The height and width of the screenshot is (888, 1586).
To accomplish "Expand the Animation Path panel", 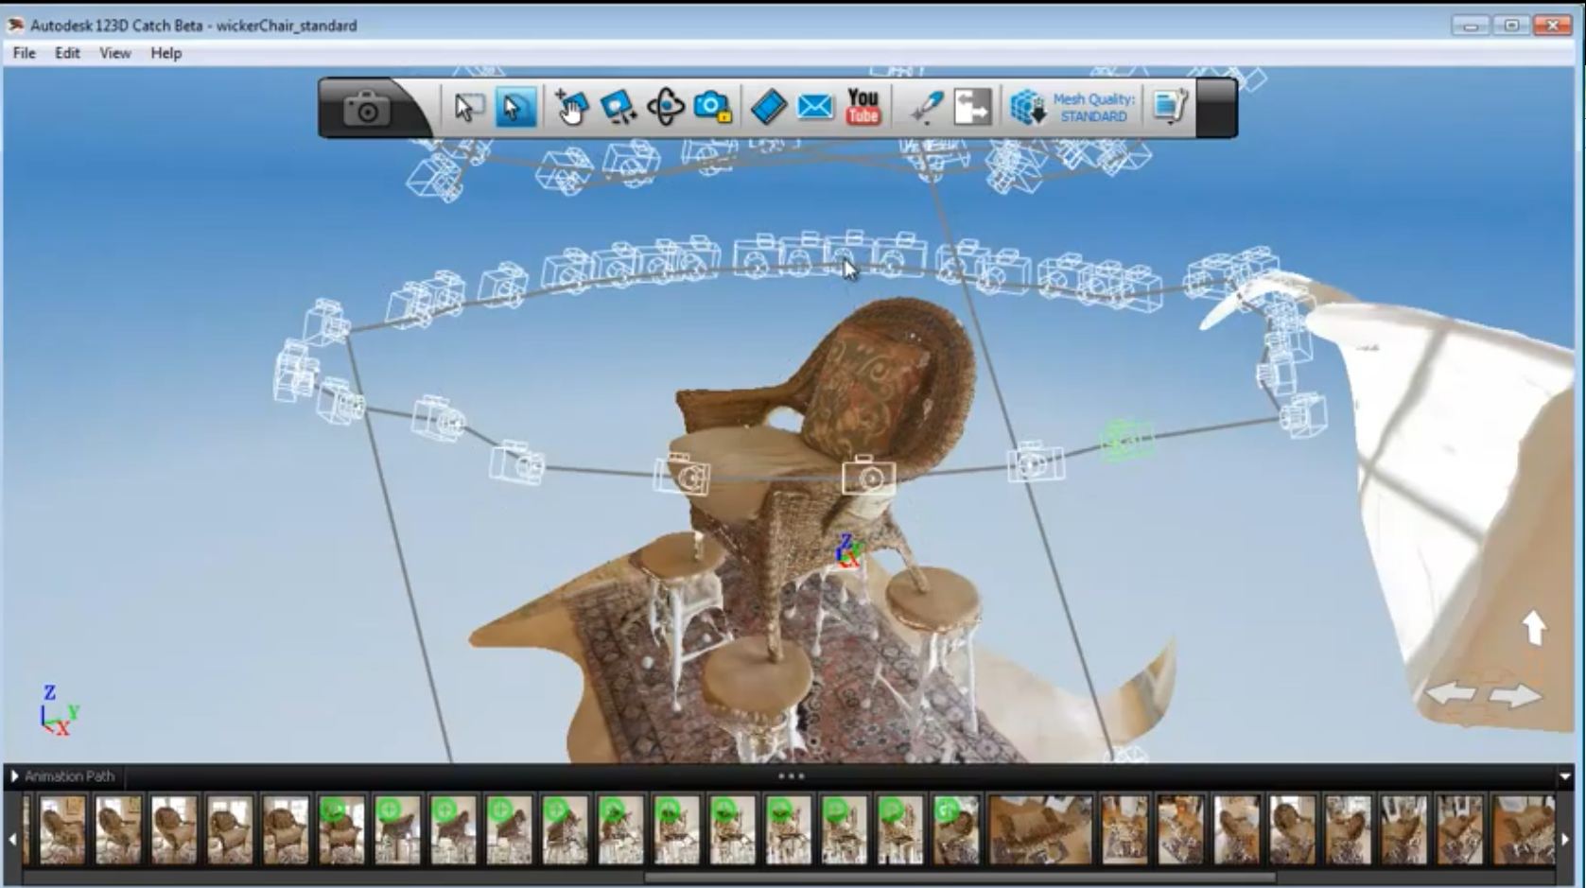I will click(x=15, y=776).
